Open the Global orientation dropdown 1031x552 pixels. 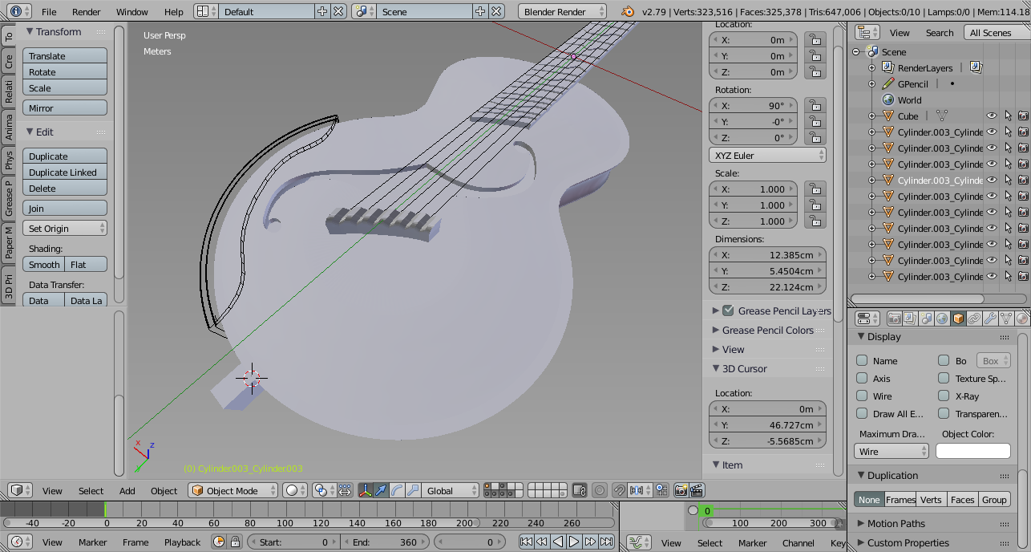[x=452, y=490]
